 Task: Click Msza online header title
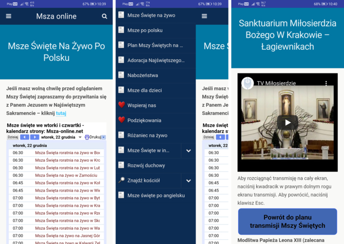point(56,16)
